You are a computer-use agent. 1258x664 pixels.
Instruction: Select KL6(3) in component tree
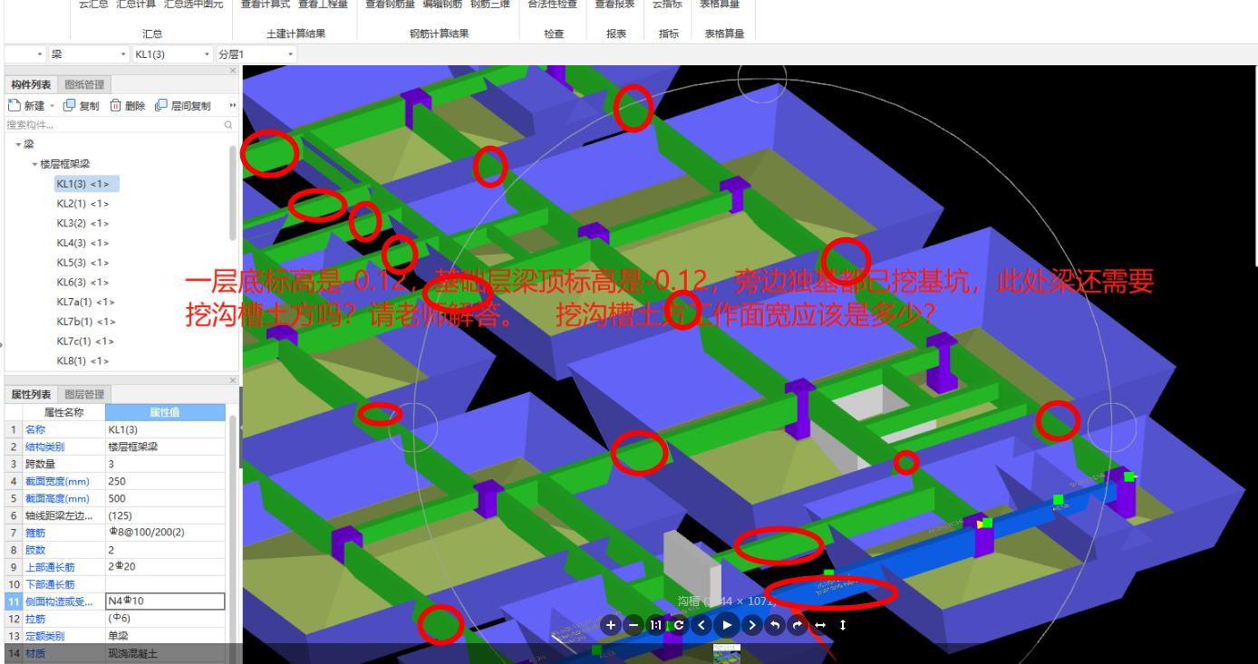[x=82, y=283]
